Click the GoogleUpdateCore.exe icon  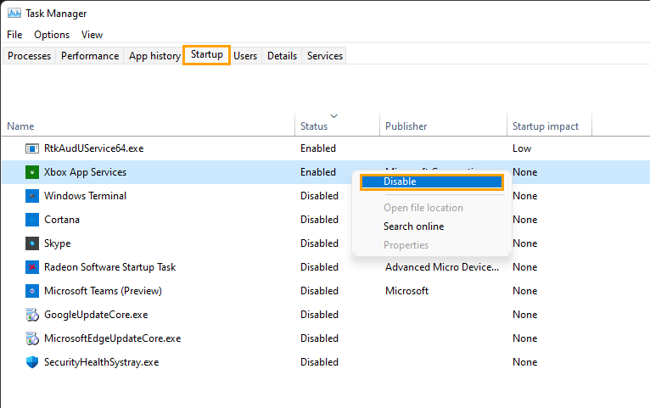coord(32,315)
